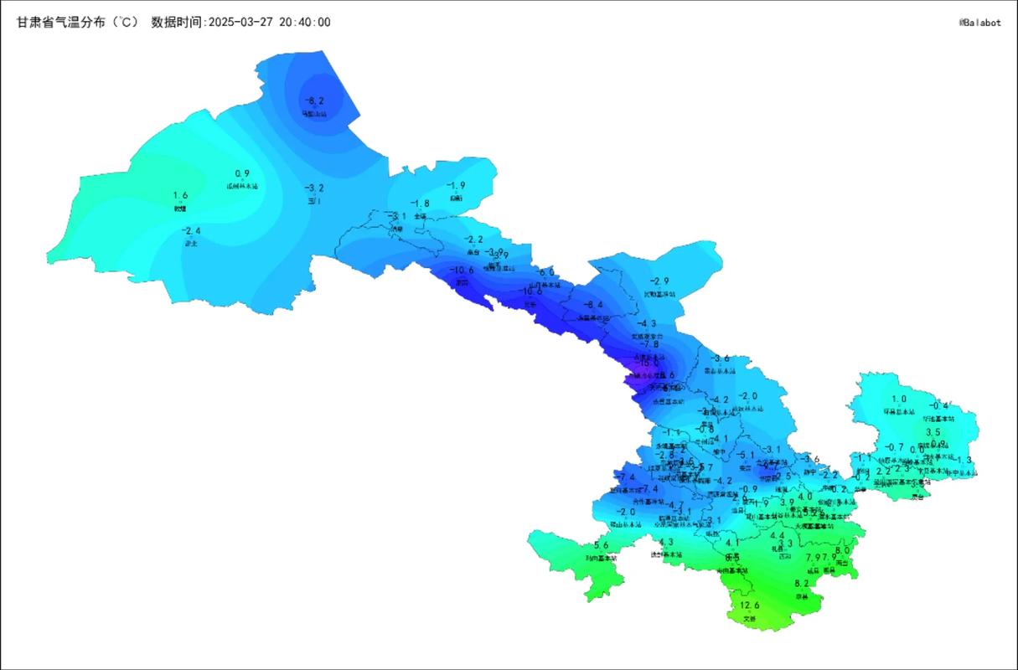Click the 8.2 temperature value north of 文县
Image resolution: width=1018 pixels, height=670 pixels.
pos(802,584)
